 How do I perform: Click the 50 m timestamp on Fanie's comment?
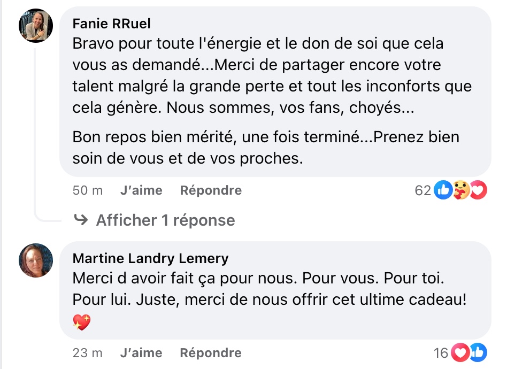tap(88, 190)
